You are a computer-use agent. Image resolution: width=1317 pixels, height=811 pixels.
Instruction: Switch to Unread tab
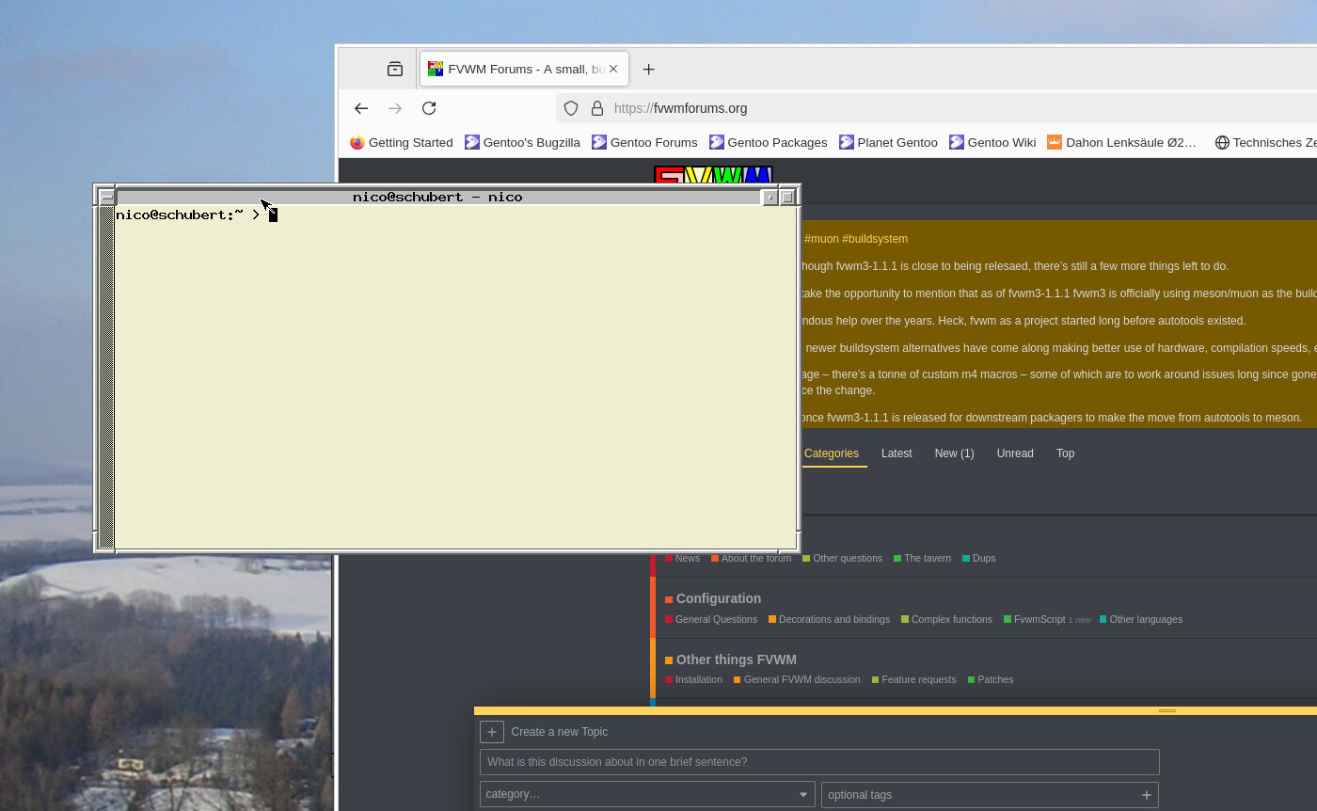coord(1015,453)
